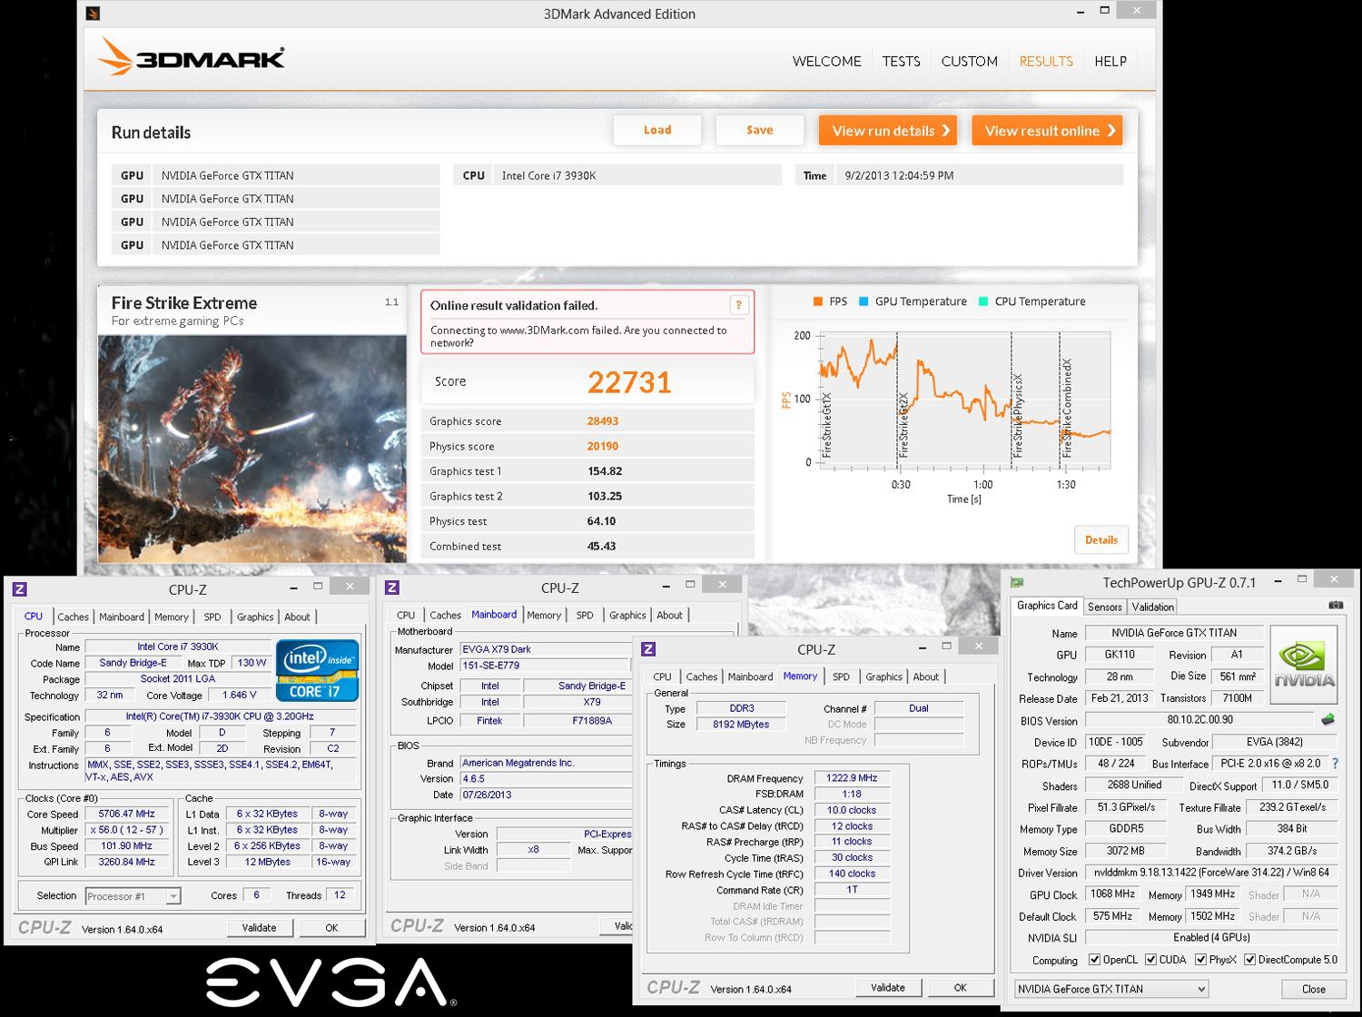Click the FireStrikeCombinedX marker on the graph
Image resolution: width=1362 pixels, height=1017 pixels.
[x=1068, y=408]
